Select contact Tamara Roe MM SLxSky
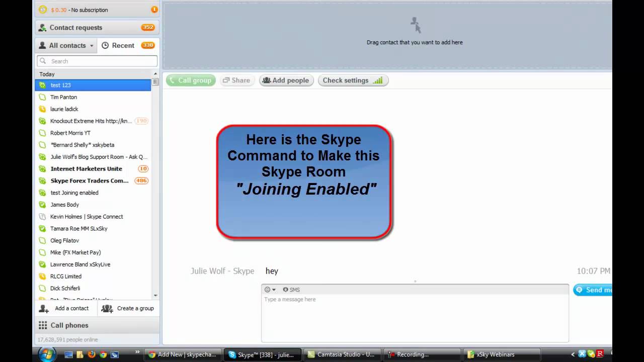 93,229
